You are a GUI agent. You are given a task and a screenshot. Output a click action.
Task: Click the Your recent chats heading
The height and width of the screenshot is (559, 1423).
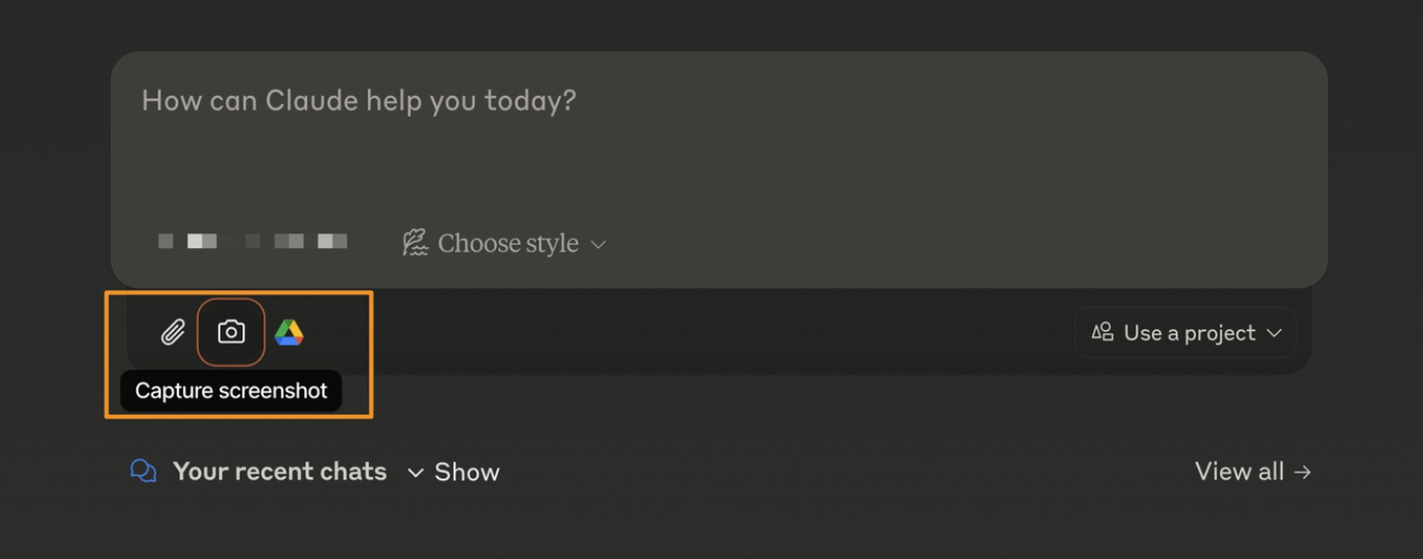tap(279, 472)
